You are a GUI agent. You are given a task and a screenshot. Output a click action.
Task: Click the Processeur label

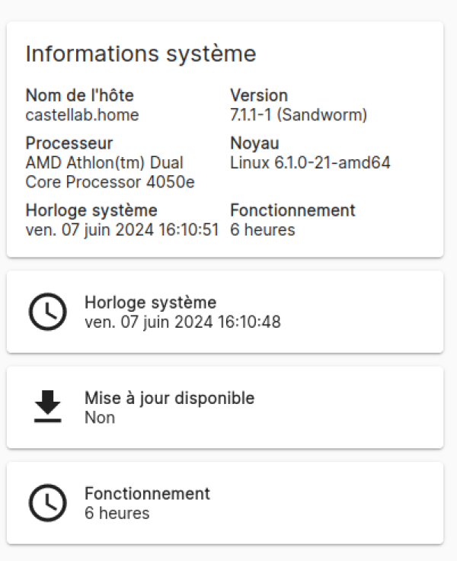click(x=69, y=143)
